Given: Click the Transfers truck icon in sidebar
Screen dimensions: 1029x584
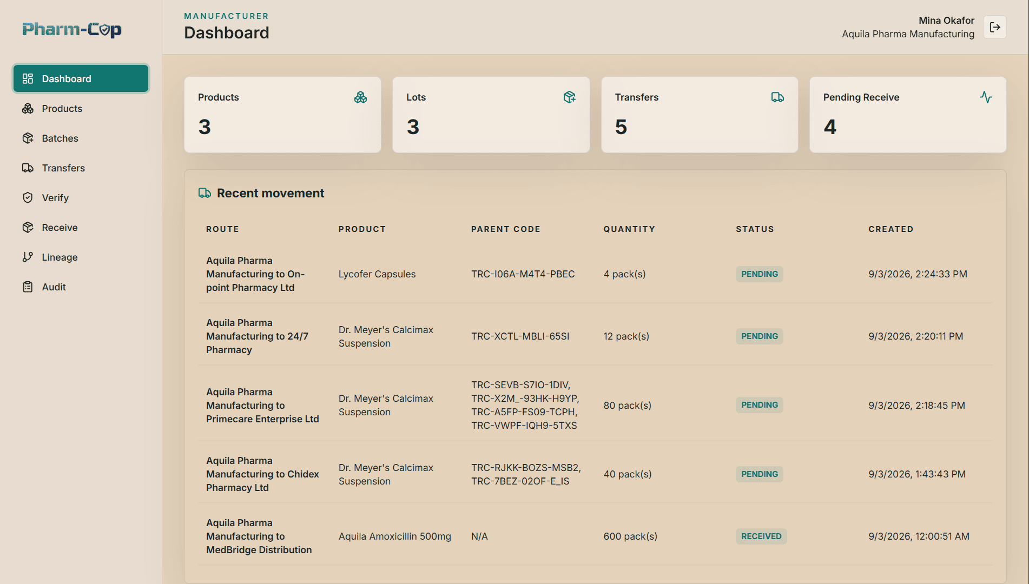Looking at the screenshot, I should [x=28, y=168].
